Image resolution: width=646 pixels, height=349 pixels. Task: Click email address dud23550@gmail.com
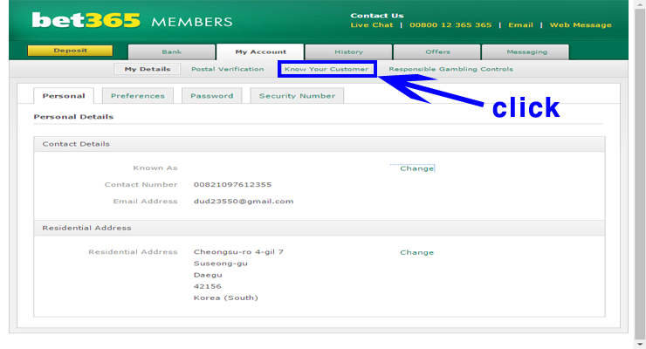(244, 202)
